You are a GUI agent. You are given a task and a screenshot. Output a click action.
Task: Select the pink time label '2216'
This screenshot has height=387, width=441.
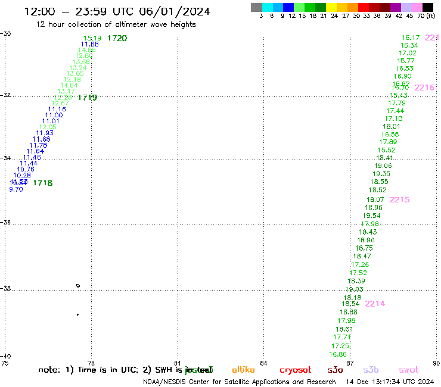coord(424,88)
